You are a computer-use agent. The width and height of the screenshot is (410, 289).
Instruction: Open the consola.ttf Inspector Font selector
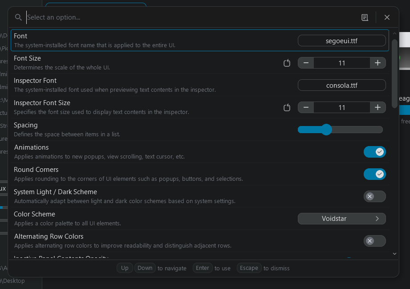[341, 85]
